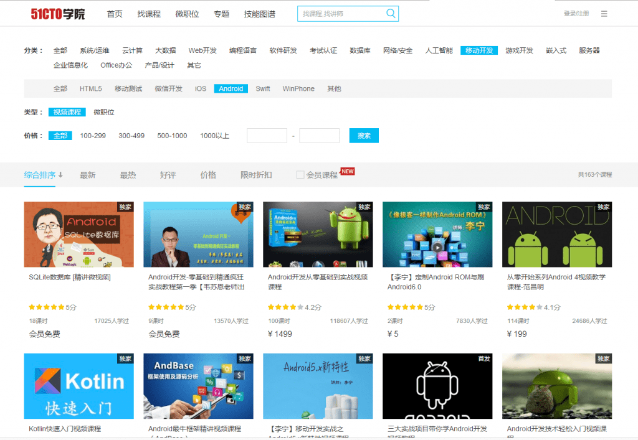The image size is (638, 440).
Task: Select the 100-299 price range filter
Action: point(92,135)
